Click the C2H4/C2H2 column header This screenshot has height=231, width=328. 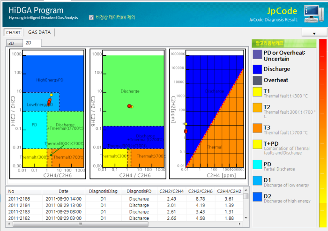click(229, 191)
